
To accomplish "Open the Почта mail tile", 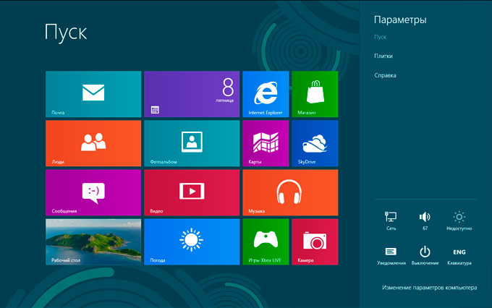I will tap(93, 94).
